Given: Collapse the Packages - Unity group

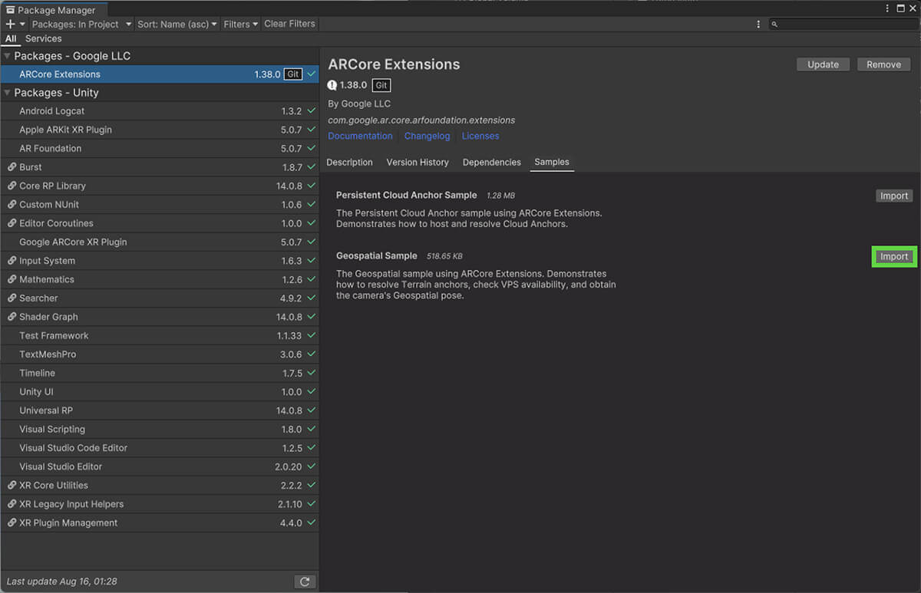Looking at the screenshot, I should tap(8, 93).
